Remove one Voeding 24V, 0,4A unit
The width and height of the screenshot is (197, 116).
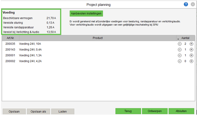point(179,50)
